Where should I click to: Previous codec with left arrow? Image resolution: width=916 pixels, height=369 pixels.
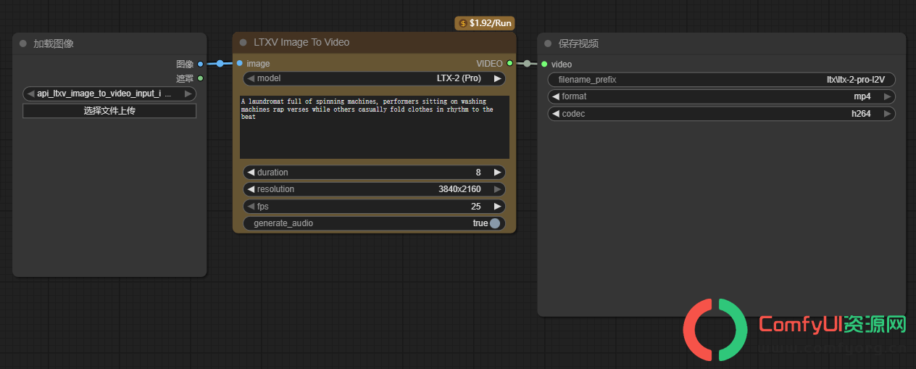556,114
